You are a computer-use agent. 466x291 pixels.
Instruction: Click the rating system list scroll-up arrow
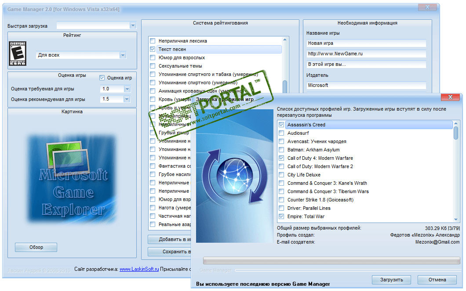285,40
